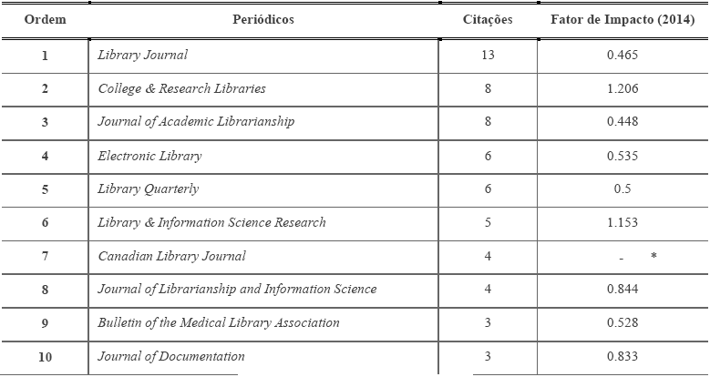Select the Electronic Library journal name
Image resolution: width=710 pixels, height=377 pixels.
click(x=149, y=156)
